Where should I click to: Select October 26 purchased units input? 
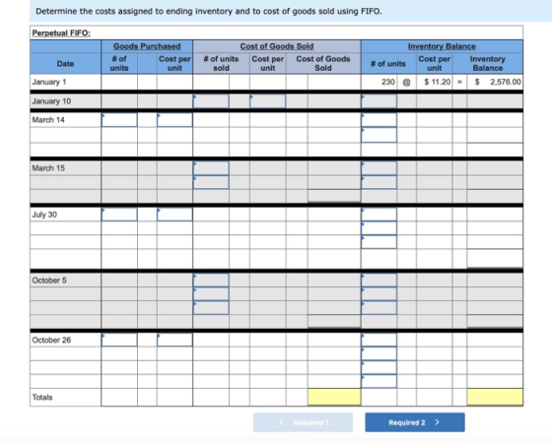pos(119,340)
